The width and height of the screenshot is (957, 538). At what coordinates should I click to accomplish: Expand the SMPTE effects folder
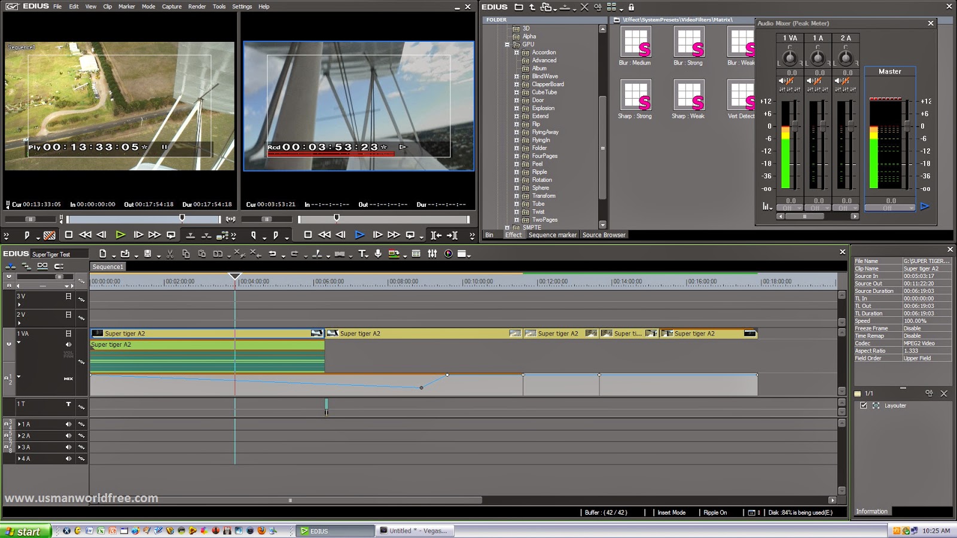click(x=507, y=228)
